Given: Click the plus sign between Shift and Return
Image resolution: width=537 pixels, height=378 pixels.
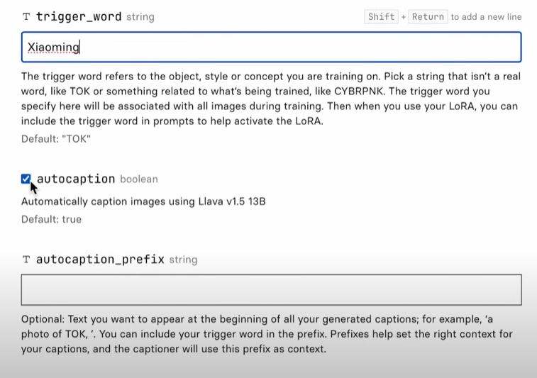Looking at the screenshot, I should [x=404, y=16].
